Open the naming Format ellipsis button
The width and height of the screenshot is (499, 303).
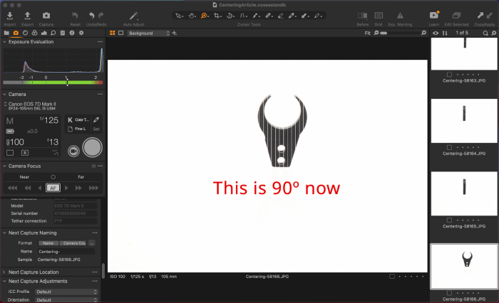[x=92, y=243]
